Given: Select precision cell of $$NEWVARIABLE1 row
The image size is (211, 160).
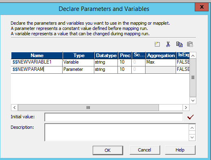Looking at the screenshot, I should pos(125,62).
